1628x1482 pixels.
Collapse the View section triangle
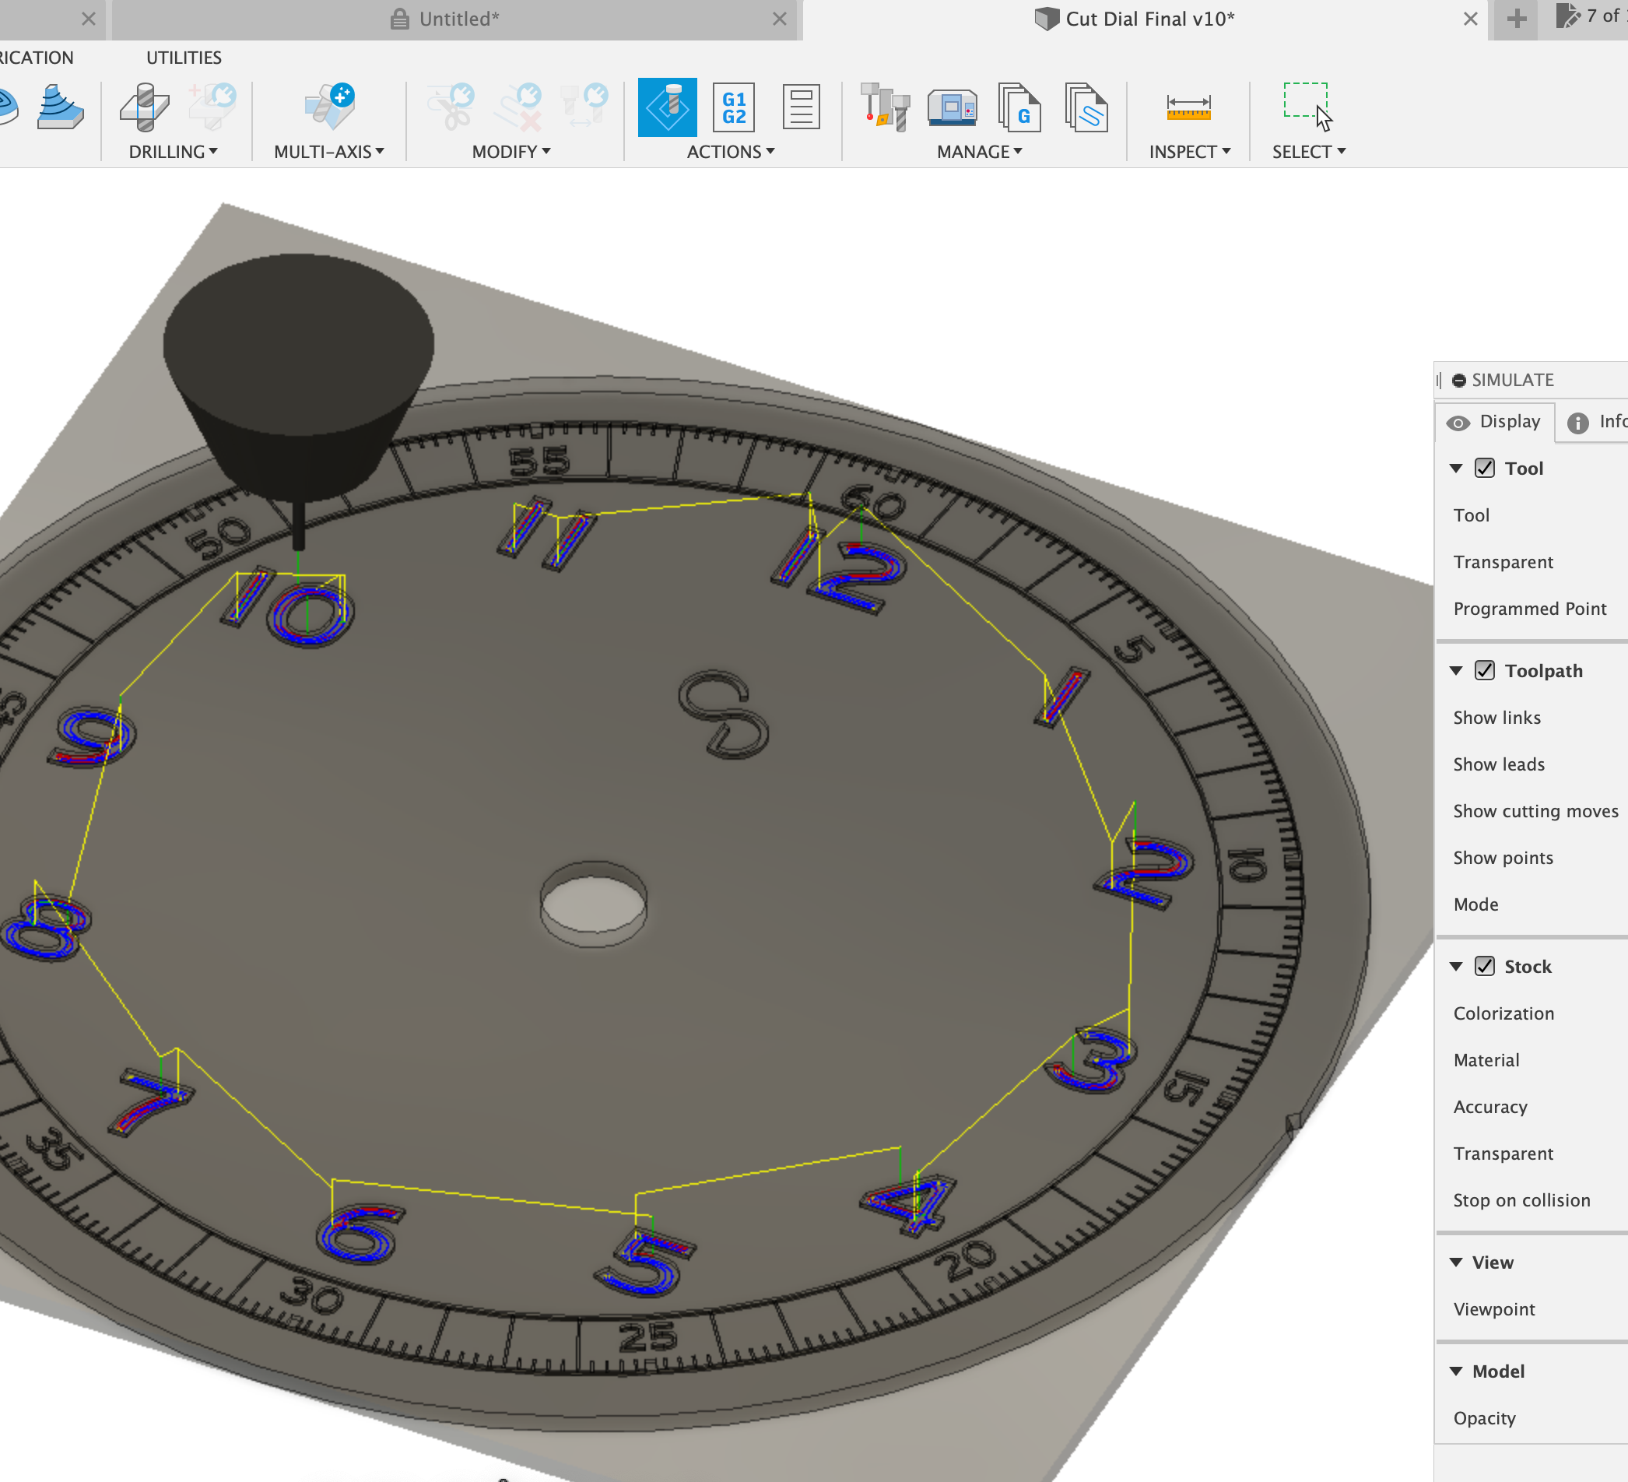point(1456,1263)
